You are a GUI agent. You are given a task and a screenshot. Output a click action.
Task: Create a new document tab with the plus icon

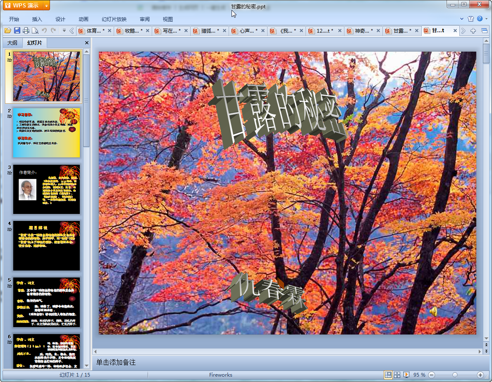(473, 31)
